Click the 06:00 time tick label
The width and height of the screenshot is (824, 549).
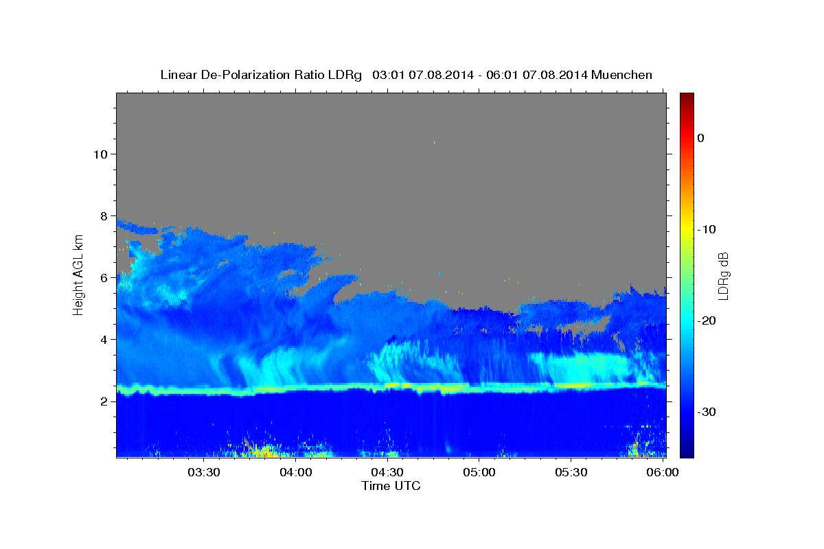(662, 472)
